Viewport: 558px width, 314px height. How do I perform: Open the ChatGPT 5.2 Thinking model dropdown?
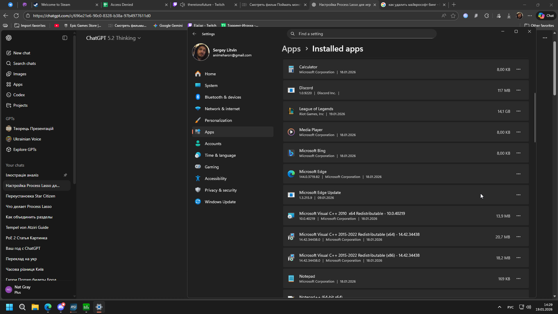[113, 38]
